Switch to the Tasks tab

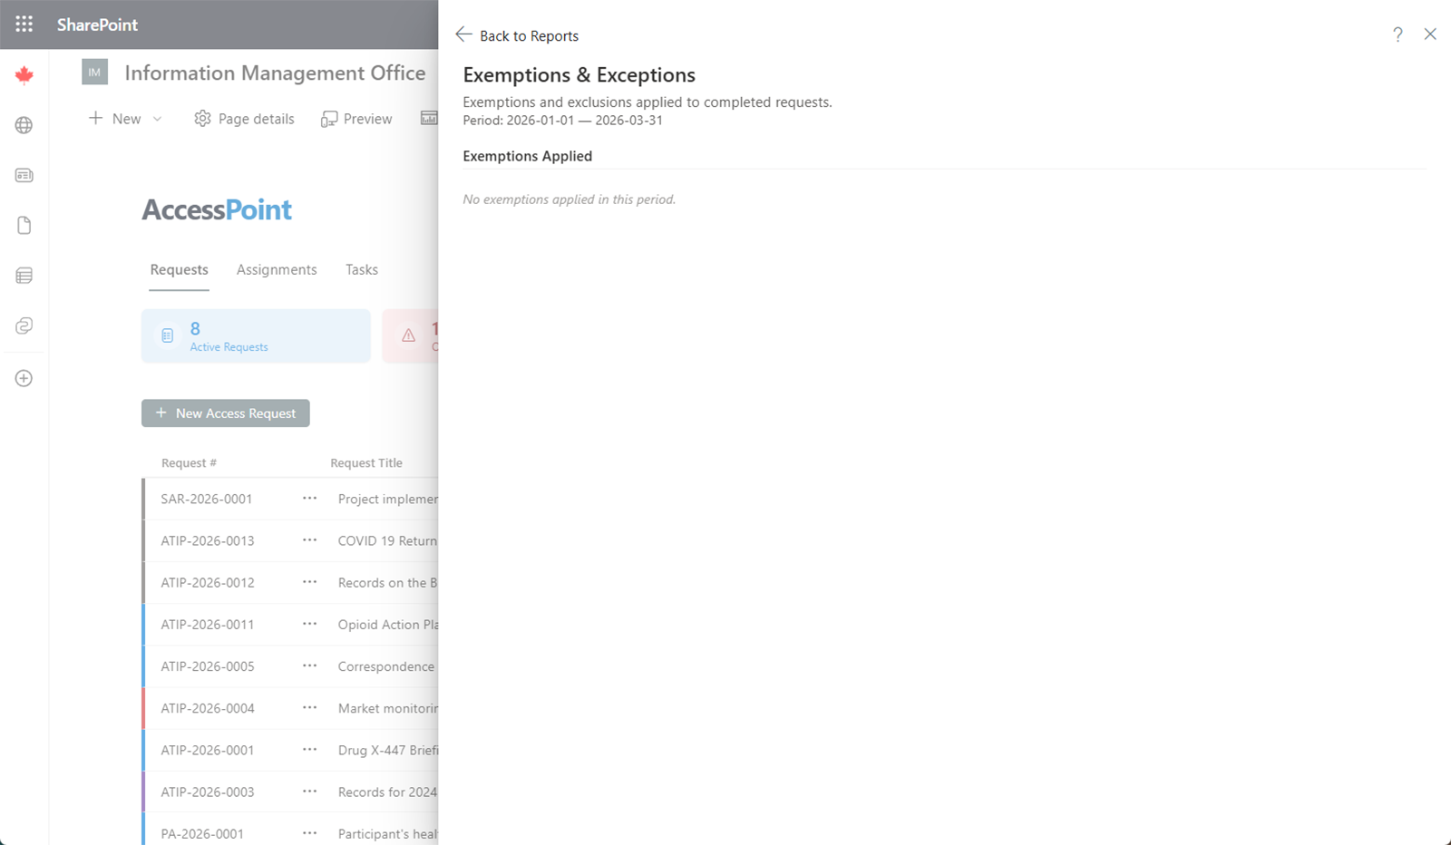click(x=361, y=269)
